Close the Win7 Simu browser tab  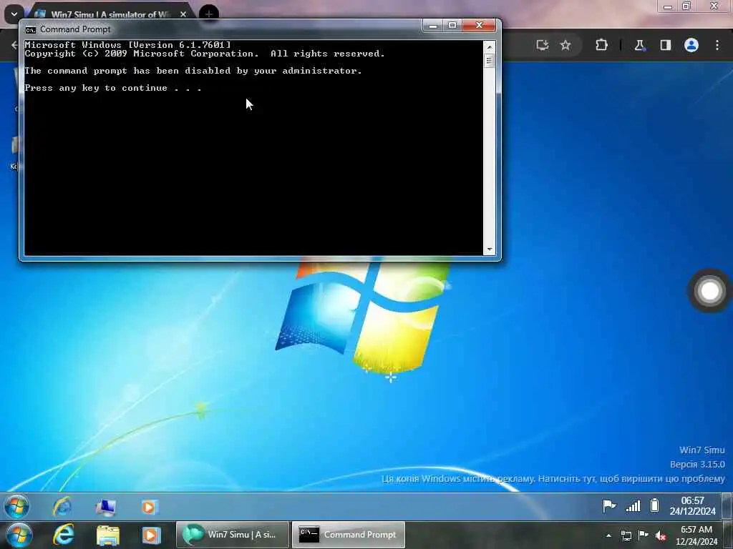point(183,14)
